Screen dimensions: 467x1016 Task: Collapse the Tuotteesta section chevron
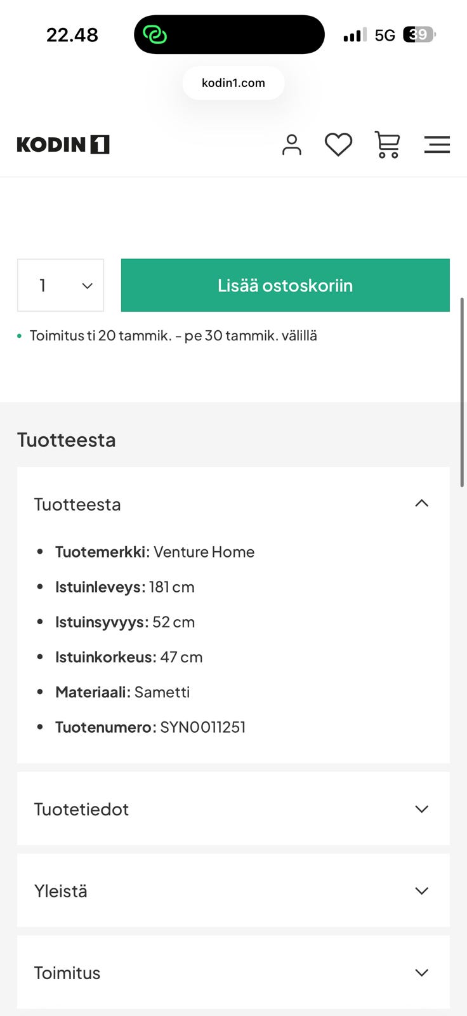[x=421, y=504]
